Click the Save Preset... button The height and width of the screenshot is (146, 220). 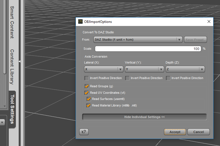click(195, 40)
